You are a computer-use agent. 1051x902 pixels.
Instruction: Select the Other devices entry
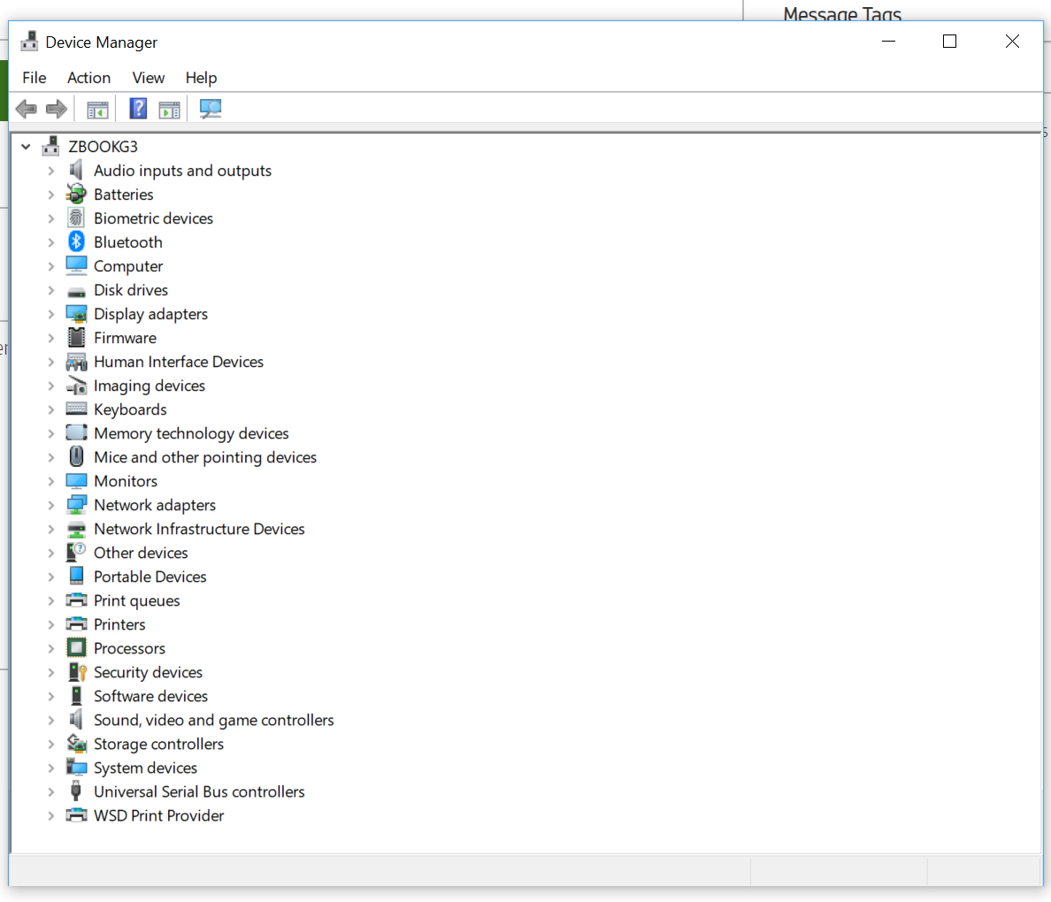tap(141, 552)
